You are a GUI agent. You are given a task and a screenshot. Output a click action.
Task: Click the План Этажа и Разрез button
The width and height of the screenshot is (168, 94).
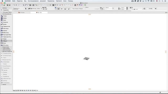[78, 9]
